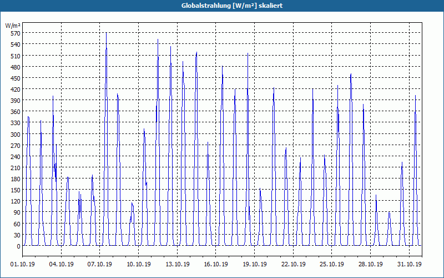Select the 420 y-axis value

[x=16, y=90]
